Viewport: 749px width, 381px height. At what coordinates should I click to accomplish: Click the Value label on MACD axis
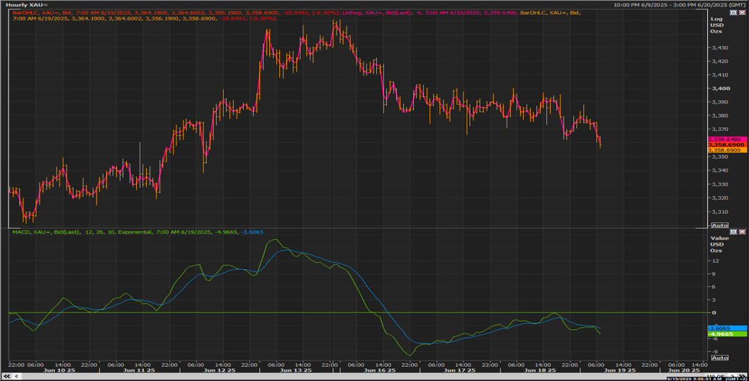(x=720, y=238)
